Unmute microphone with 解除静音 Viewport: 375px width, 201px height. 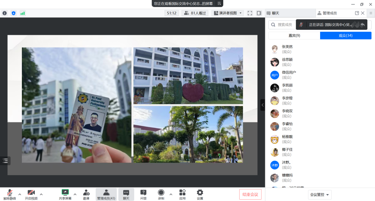10,194
